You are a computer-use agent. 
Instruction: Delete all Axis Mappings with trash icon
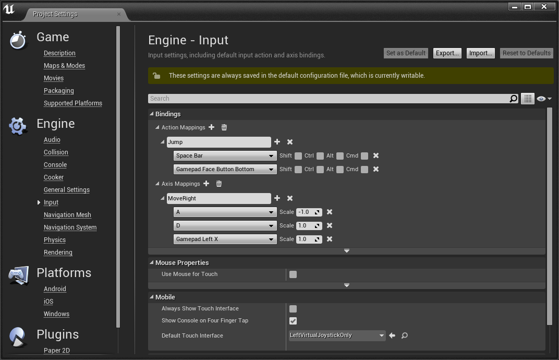point(219,184)
